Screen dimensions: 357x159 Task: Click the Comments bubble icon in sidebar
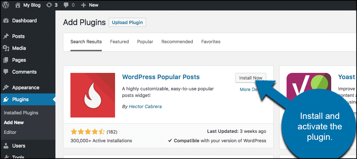pos(6,72)
